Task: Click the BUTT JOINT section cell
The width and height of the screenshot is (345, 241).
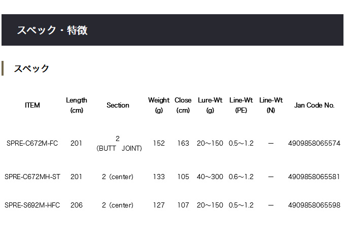Action: coord(119,148)
